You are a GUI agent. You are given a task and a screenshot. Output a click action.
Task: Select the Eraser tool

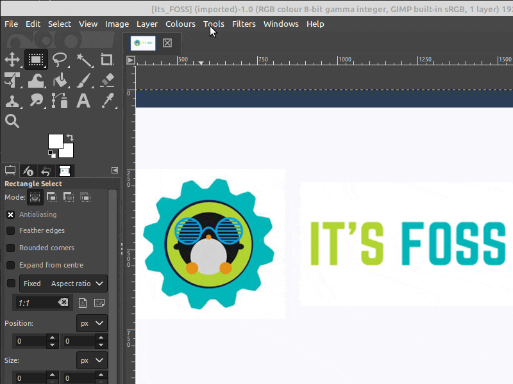coord(107,81)
